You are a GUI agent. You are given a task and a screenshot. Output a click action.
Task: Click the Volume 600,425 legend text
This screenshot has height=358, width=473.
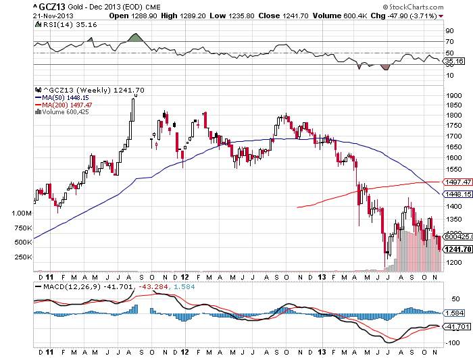(x=66, y=112)
